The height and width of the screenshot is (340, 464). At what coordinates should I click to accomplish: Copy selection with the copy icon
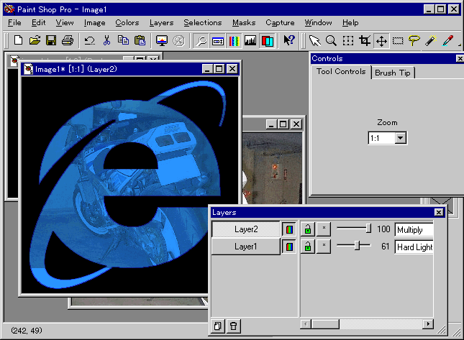123,40
